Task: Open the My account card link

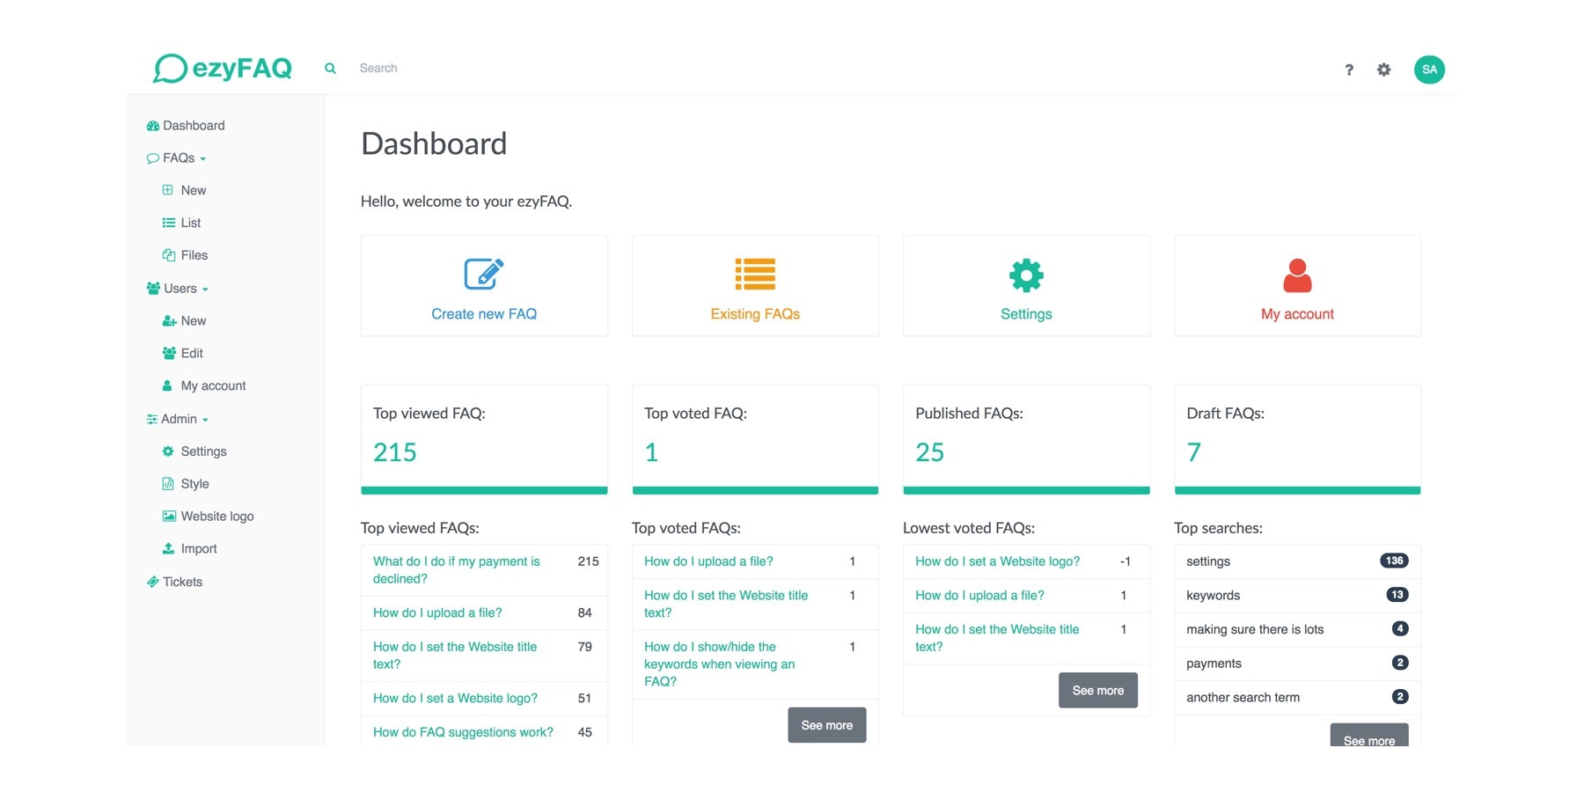Action: [x=1297, y=314]
